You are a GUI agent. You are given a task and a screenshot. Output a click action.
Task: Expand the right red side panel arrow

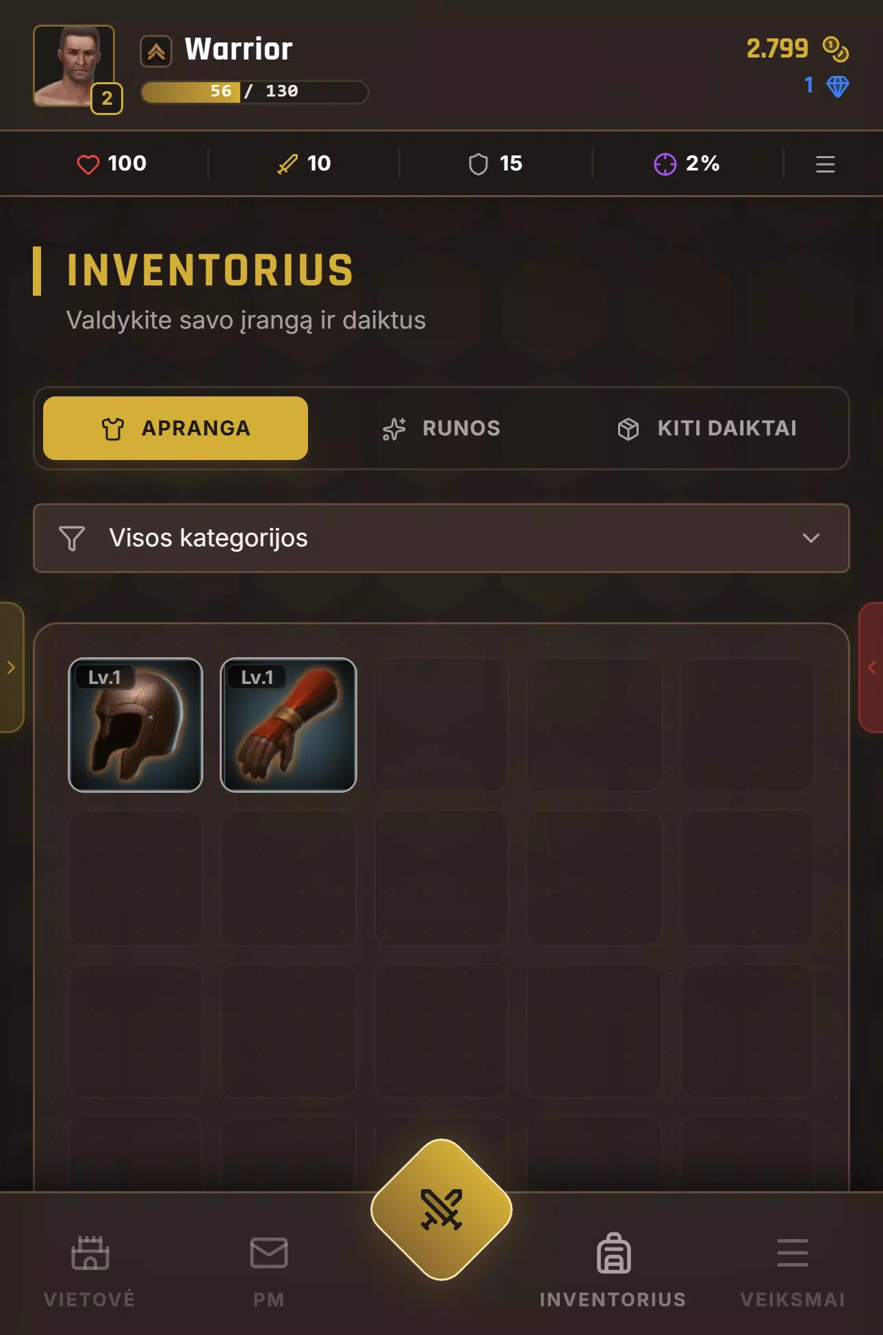coord(871,667)
